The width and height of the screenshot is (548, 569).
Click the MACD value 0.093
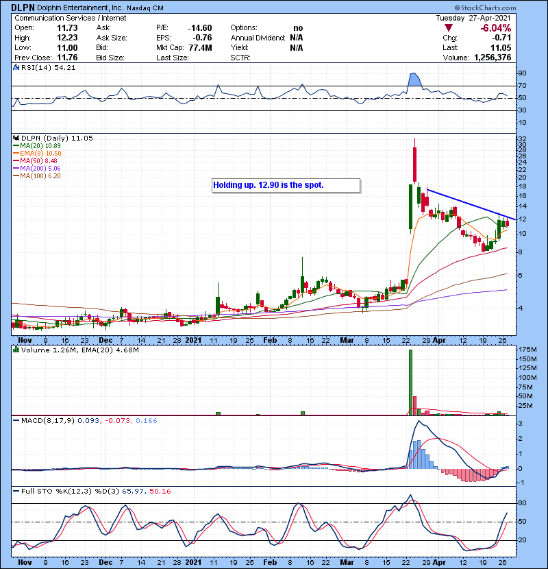(88, 421)
